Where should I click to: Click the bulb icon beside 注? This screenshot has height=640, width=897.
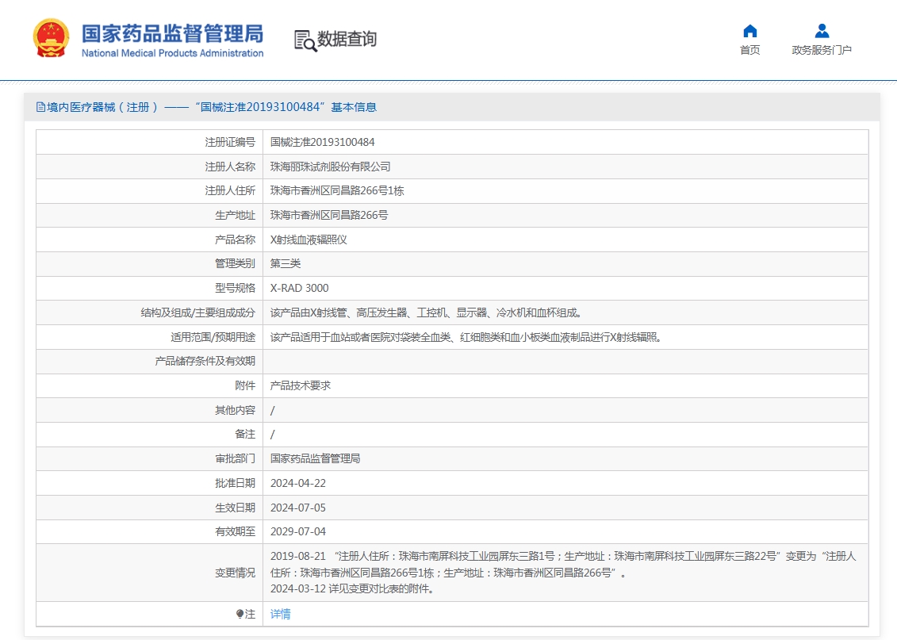click(240, 614)
